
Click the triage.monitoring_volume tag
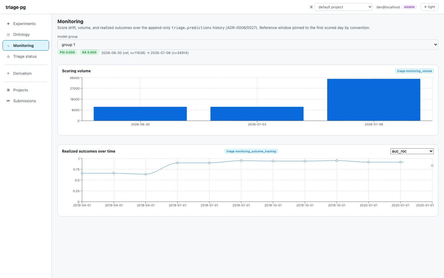414,71
